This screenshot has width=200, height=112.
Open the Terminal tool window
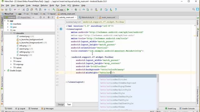tap(33, 109)
